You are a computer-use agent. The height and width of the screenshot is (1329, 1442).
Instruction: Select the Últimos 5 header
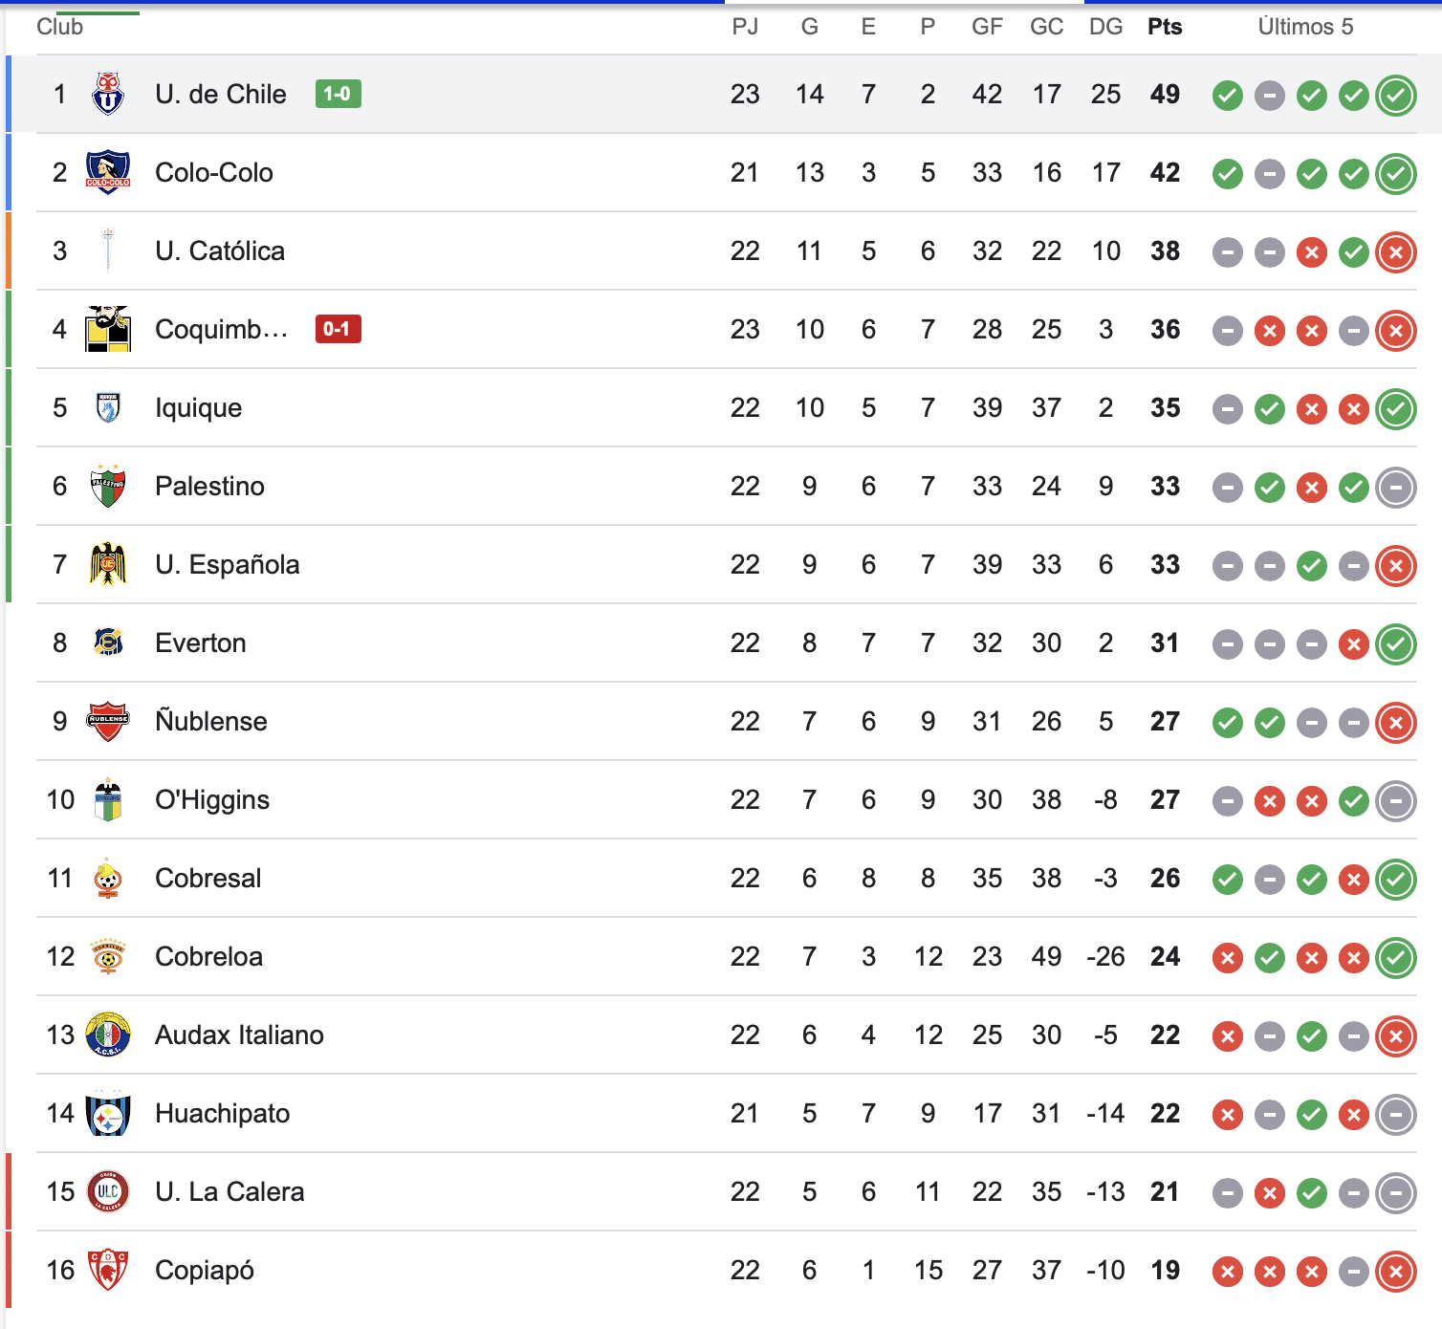click(x=1305, y=27)
